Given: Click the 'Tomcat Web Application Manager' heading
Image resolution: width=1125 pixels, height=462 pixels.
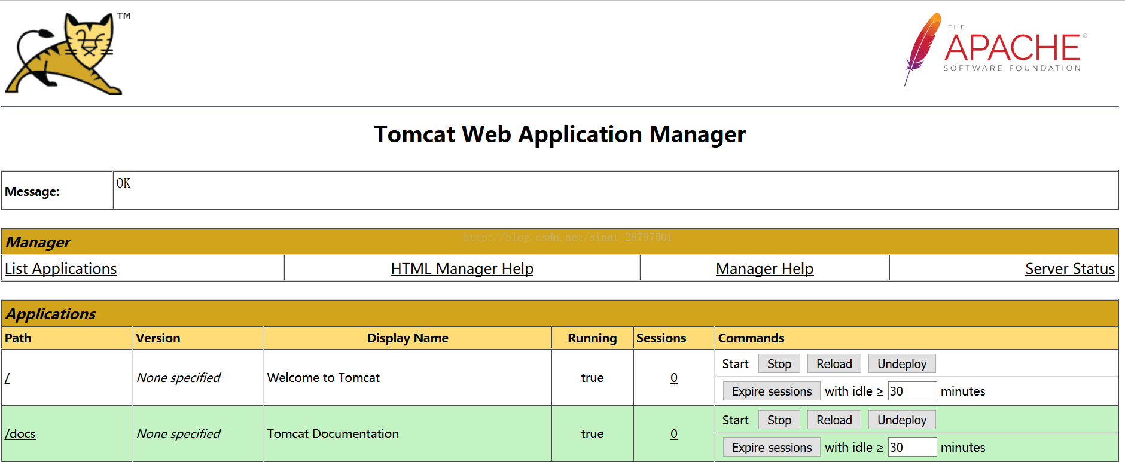Looking at the screenshot, I should pos(560,134).
